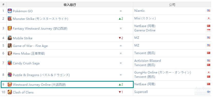Click the Japan flag beside Mixi
Viewport: 213px width, 97px height.
click(x=209, y=18)
